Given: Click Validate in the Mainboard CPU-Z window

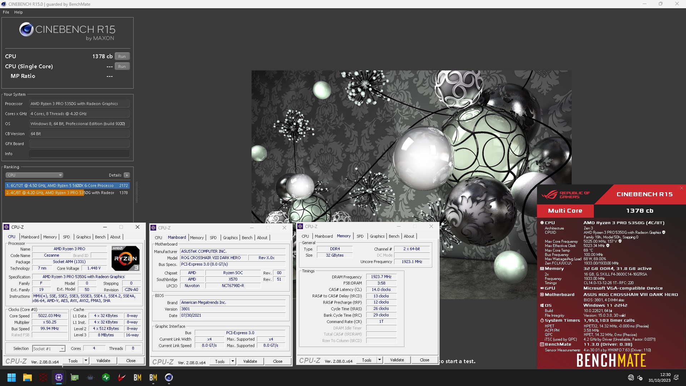Looking at the screenshot, I should click(250, 361).
